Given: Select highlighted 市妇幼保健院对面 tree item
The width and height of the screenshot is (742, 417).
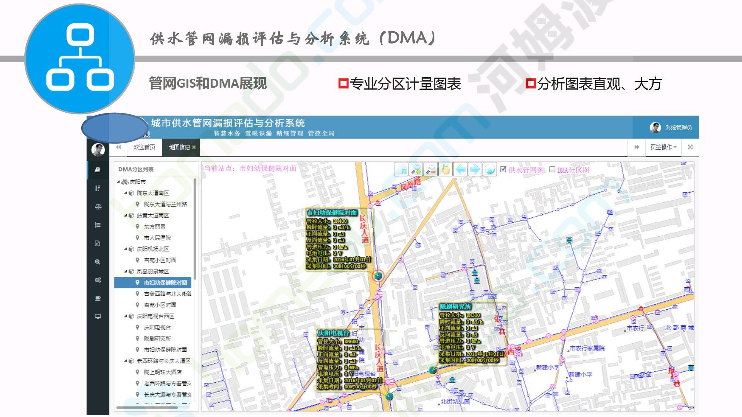Looking at the screenshot, I should (x=153, y=283).
